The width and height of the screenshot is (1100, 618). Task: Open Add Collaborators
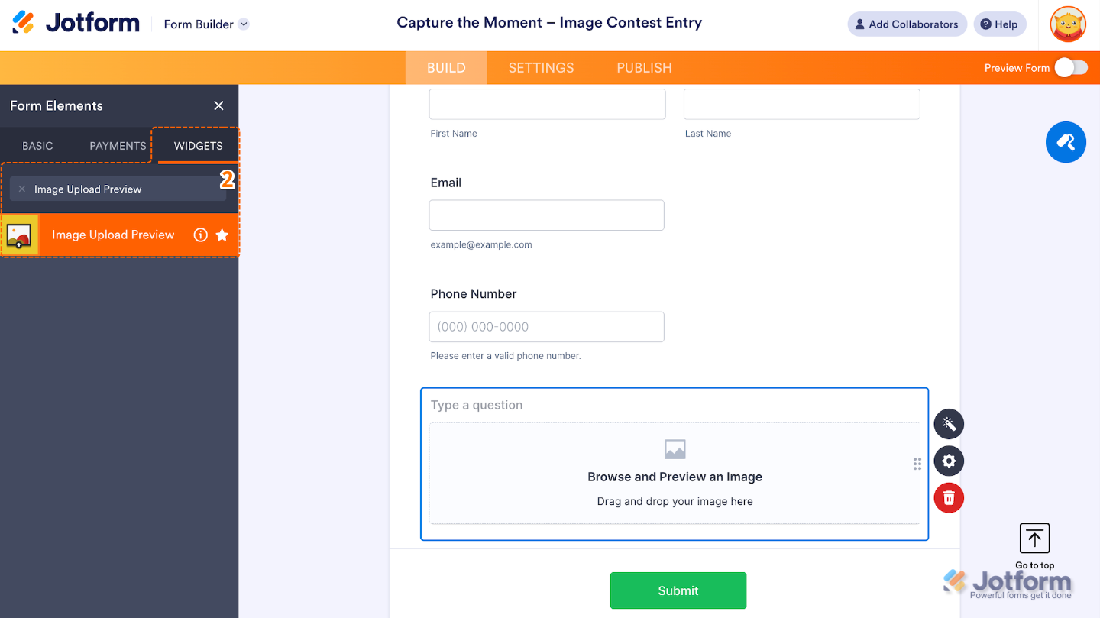pos(907,24)
